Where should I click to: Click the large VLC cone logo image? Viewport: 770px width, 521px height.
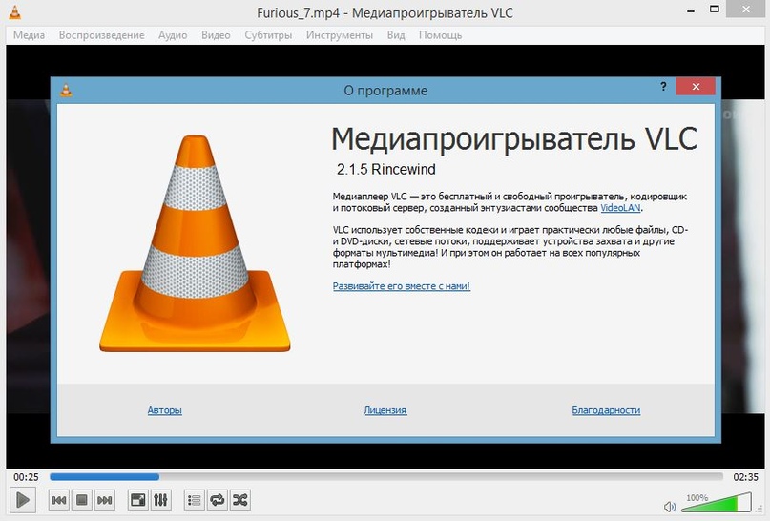[195, 243]
